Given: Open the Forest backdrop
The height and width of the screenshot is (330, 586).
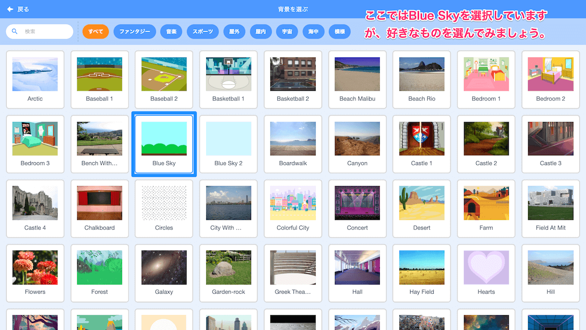Looking at the screenshot, I should coord(100,273).
